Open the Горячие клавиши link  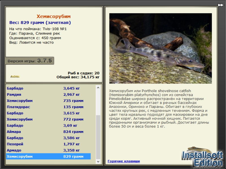[x=124, y=161]
